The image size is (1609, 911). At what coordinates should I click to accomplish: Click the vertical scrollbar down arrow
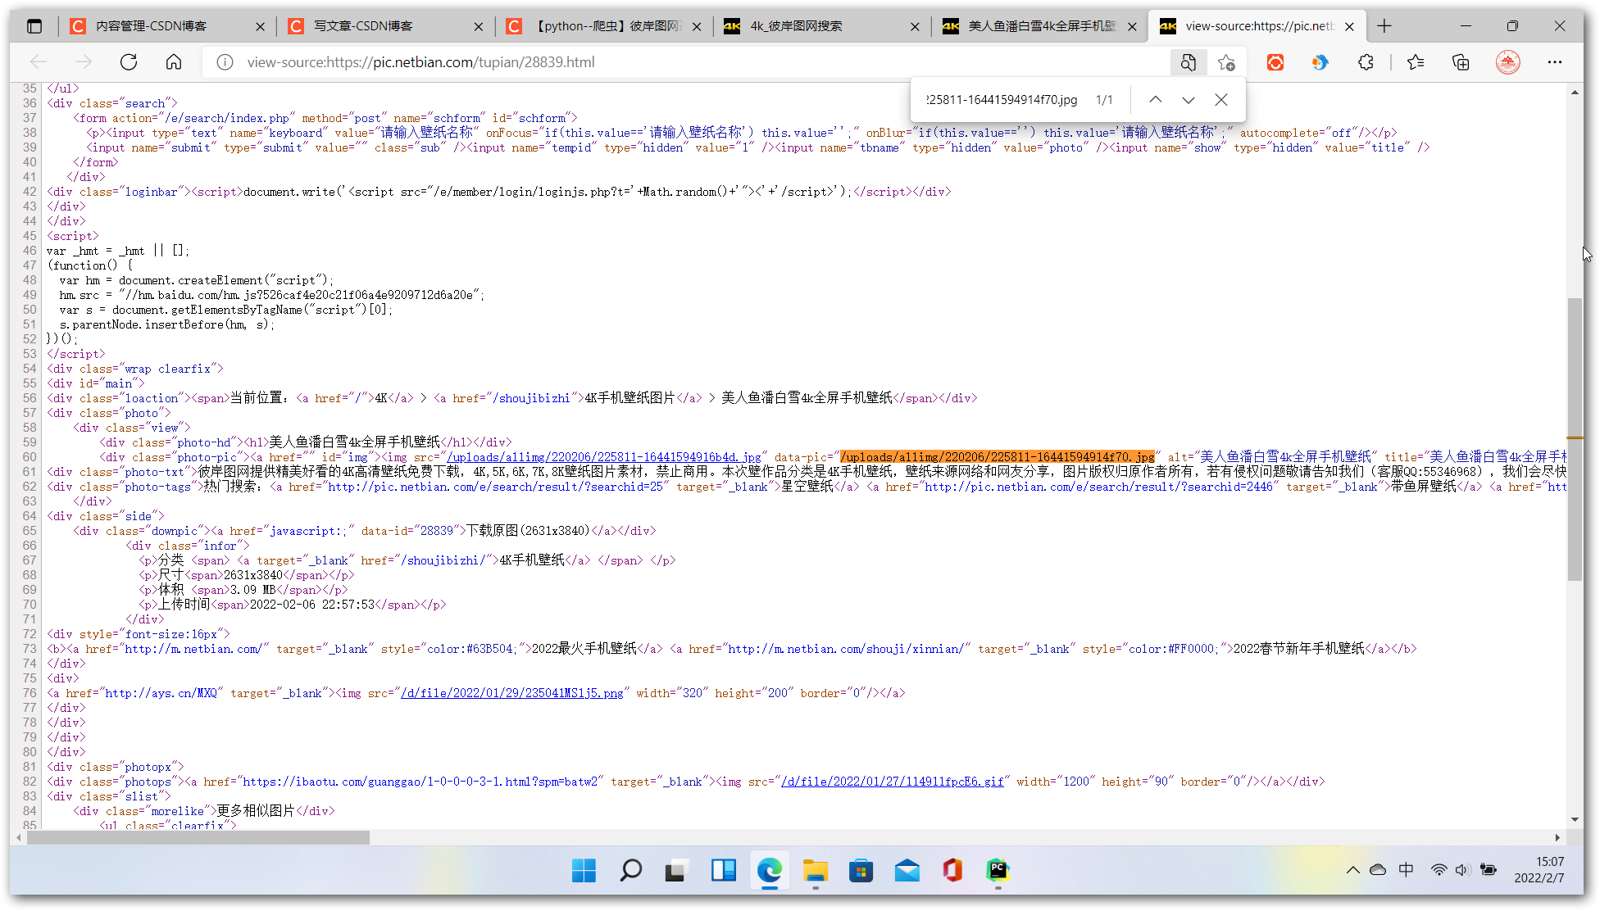point(1575,819)
